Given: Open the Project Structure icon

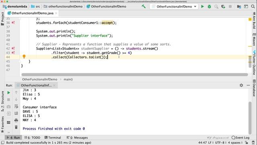Looking at the screenshot, I should coord(239,6).
